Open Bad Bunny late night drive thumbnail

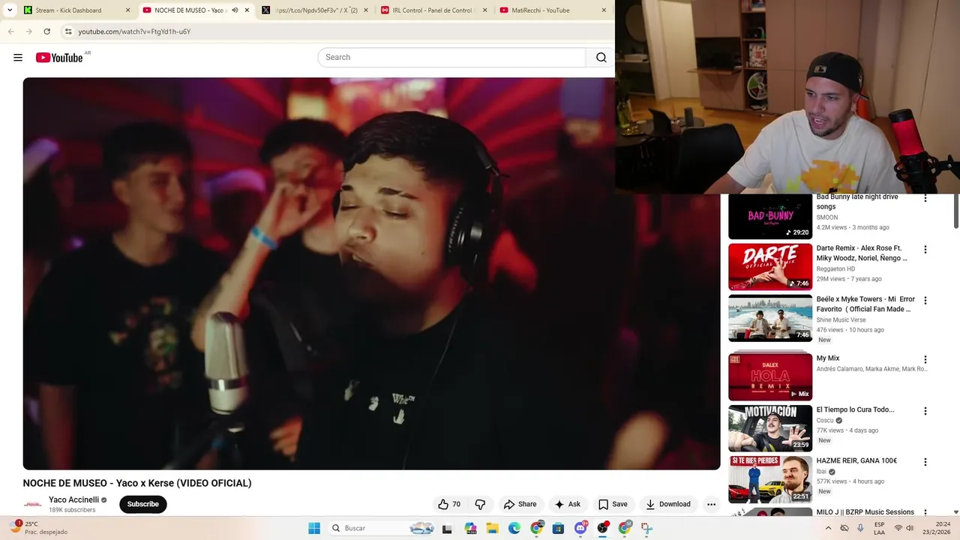[770, 216]
